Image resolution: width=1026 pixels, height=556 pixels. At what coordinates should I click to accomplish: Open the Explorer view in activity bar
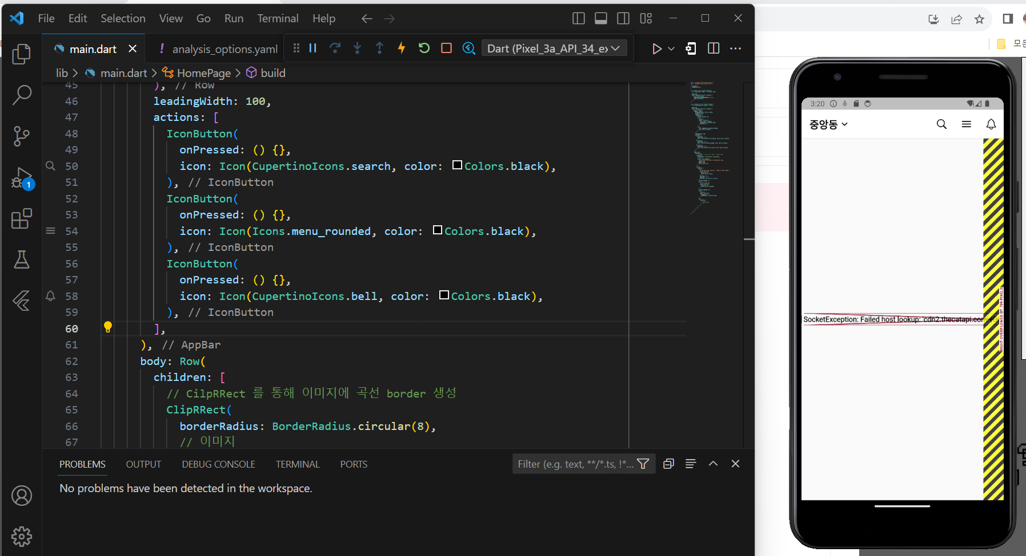[x=21, y=54]
